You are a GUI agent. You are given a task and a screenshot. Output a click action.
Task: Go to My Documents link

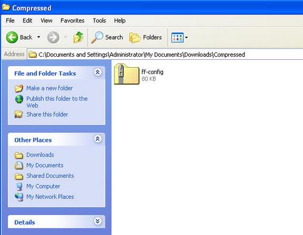point(45,165)
